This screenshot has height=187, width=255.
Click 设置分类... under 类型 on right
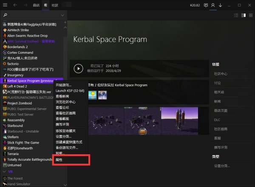coord(222,166)
